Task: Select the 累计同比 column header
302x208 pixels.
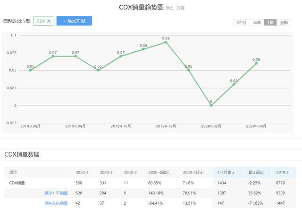Action: 256,172
